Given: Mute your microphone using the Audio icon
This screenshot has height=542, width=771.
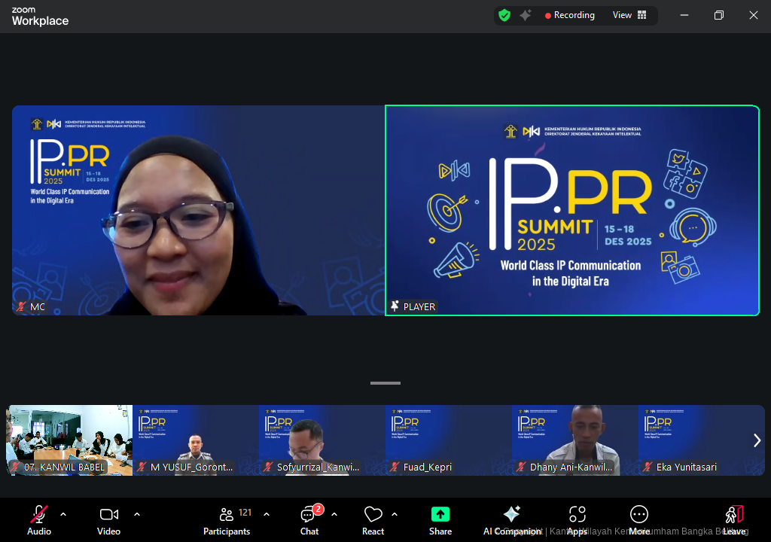Looking at the screenshot, I should click(38, 516).
